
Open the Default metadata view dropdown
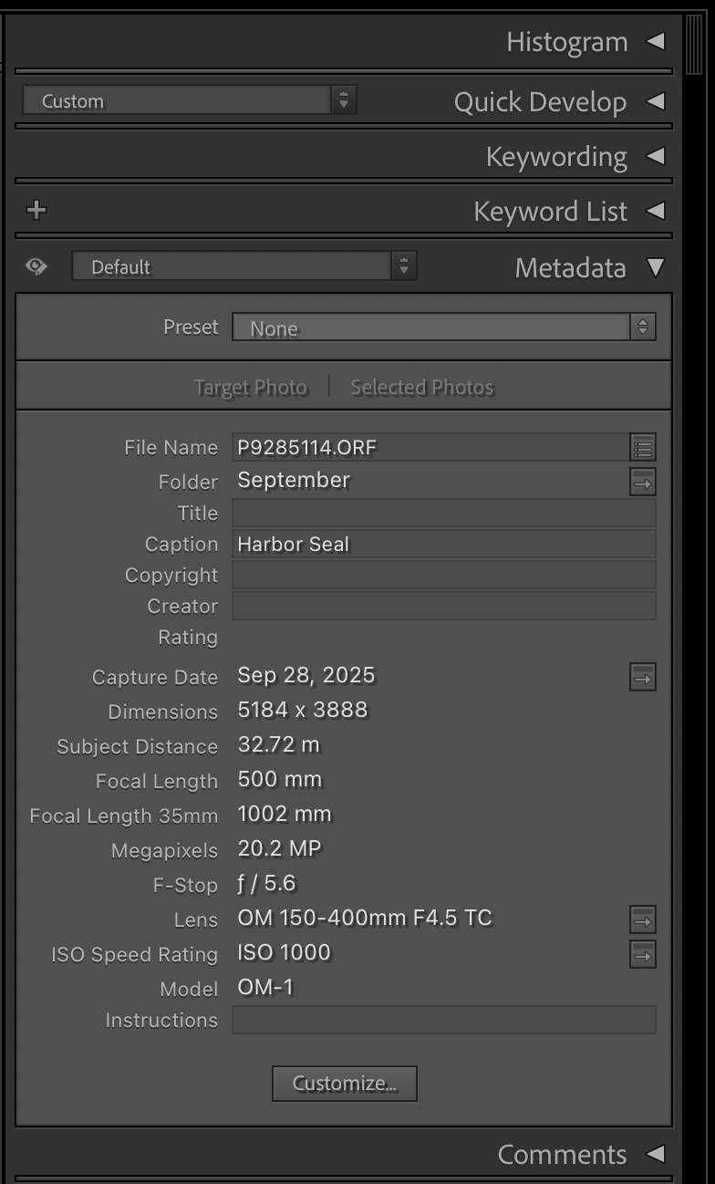pos(244,266)
